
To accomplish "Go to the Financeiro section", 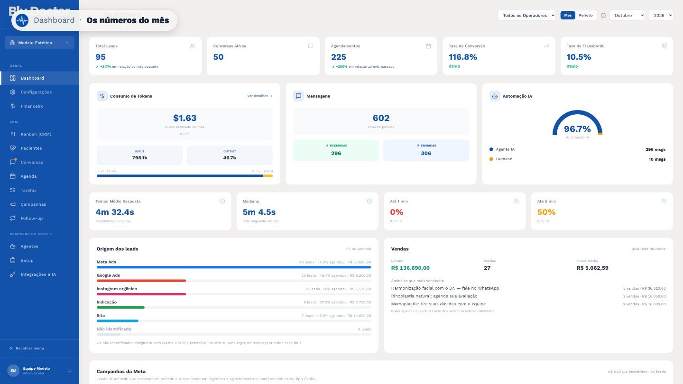I will coord(40,106).
